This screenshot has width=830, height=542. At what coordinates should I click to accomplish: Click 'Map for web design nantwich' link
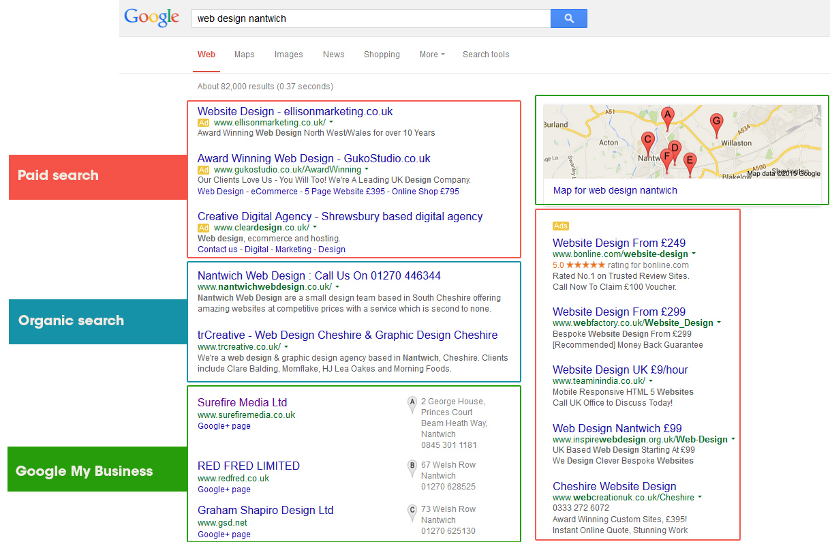(x=615, y=190)
